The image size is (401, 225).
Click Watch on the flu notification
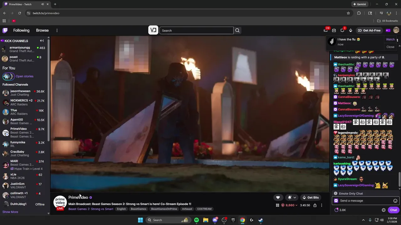click(x=390, y=39)
